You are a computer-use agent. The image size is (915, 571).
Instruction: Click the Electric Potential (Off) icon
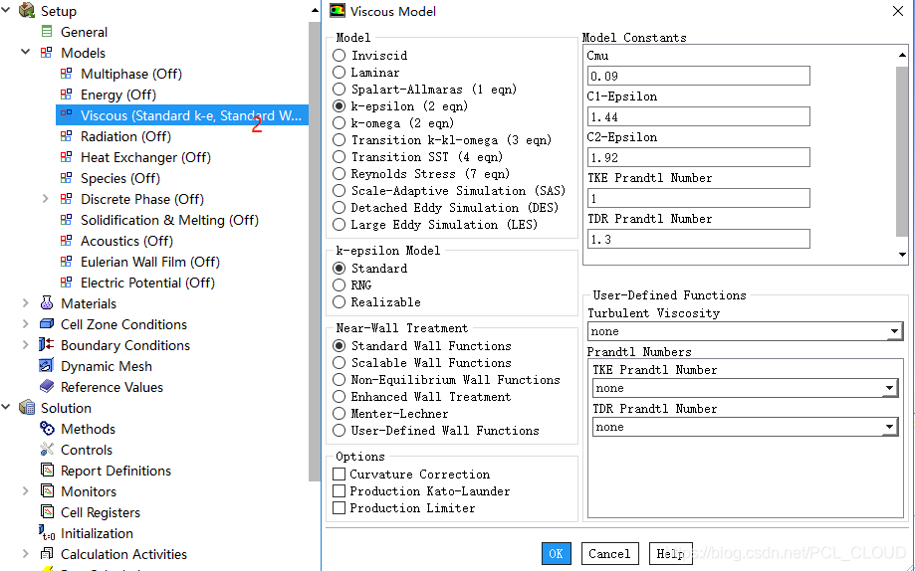(x=67, y=283)
